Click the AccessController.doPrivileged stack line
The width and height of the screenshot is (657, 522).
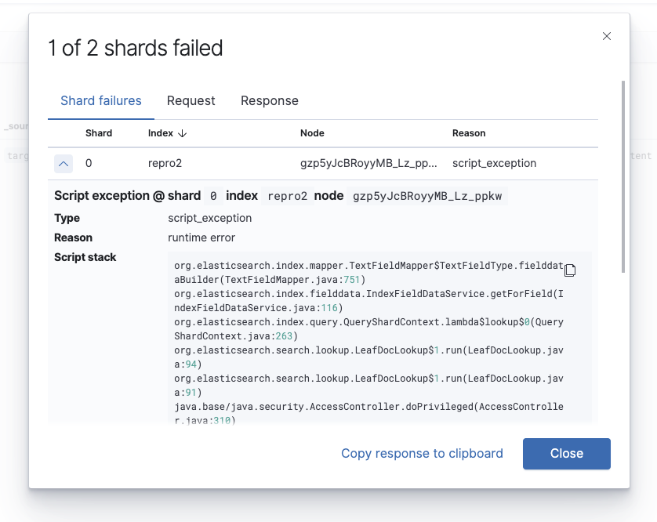(368, 413)
